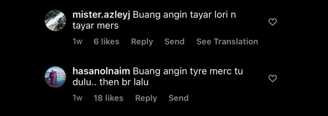The width and height of the screenshot is (328, 116).
Task: Send mister.azleyj's comment to someone
Action: tap(175, 41)
